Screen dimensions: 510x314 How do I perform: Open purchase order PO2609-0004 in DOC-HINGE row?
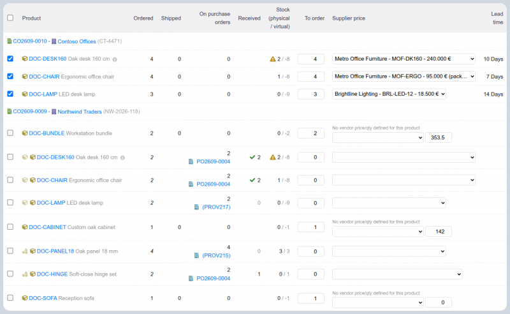tap(213, 278)
